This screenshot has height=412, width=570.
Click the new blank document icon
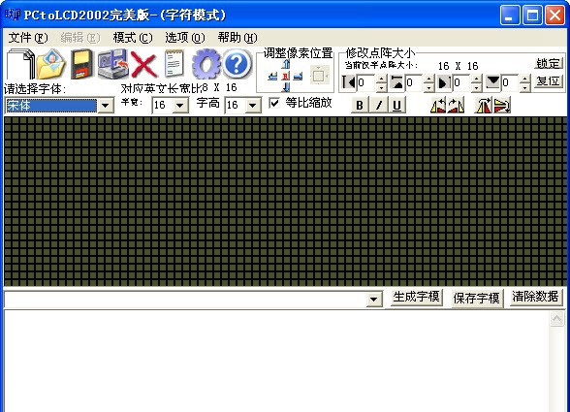pos(20,64)
